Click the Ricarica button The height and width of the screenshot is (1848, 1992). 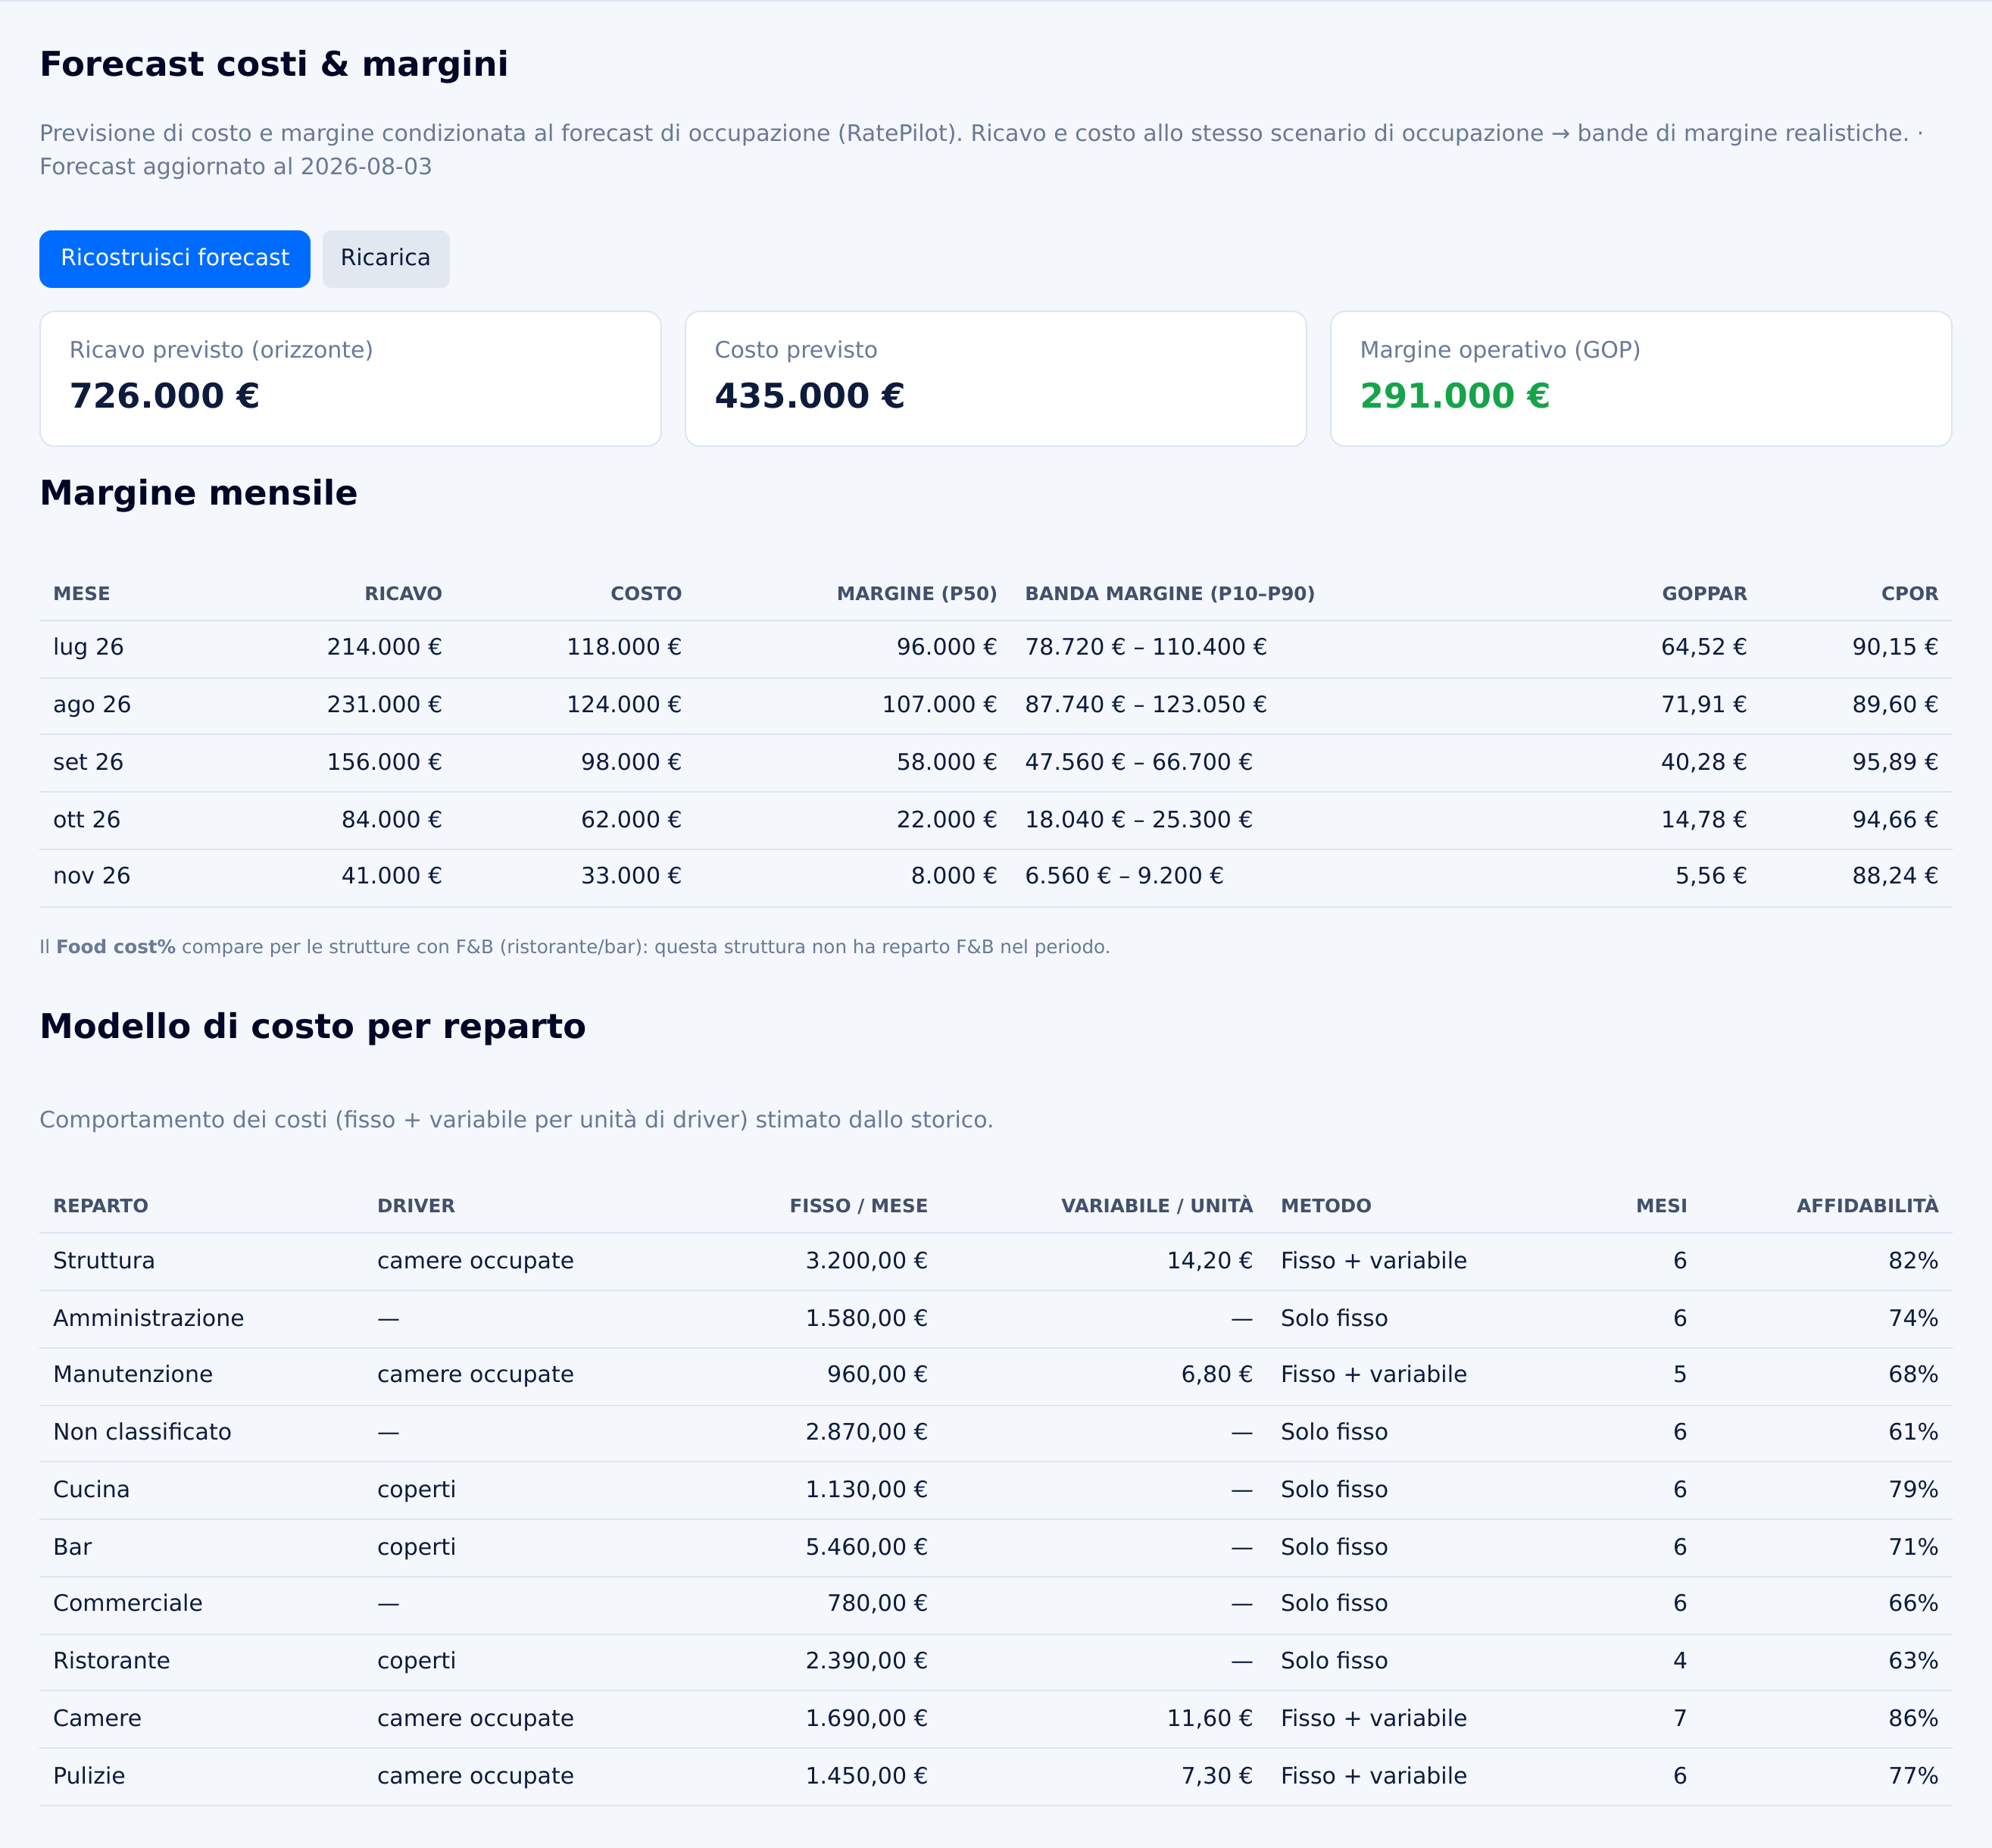click(386, 259)
